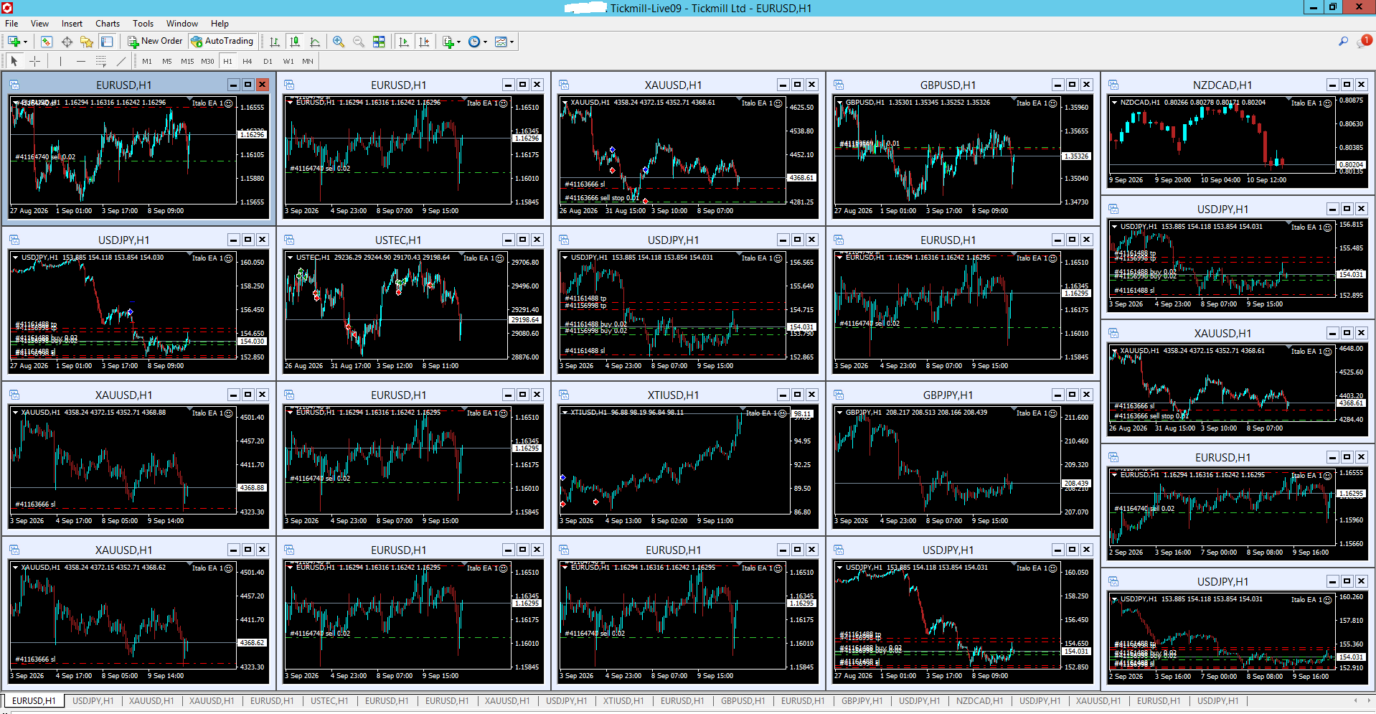Viewport: 1376px width, 714px height.
Task: Select the trendline drawing tool
Action: pos(121,61)
